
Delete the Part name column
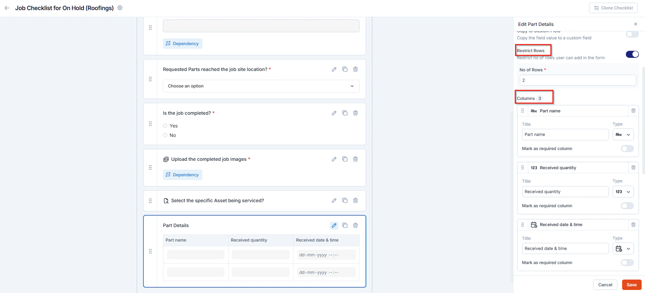(633, 111)
